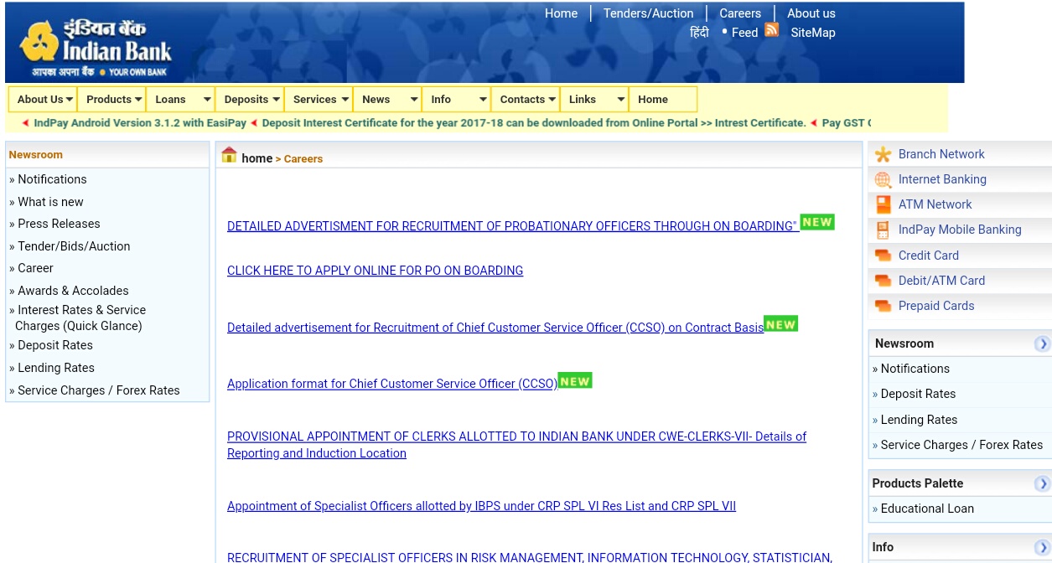The height and width of the screenshot is (563, 1052).
Task: Open Notifications in left Newsroom sidebar
Action: [x=52, y=179]
